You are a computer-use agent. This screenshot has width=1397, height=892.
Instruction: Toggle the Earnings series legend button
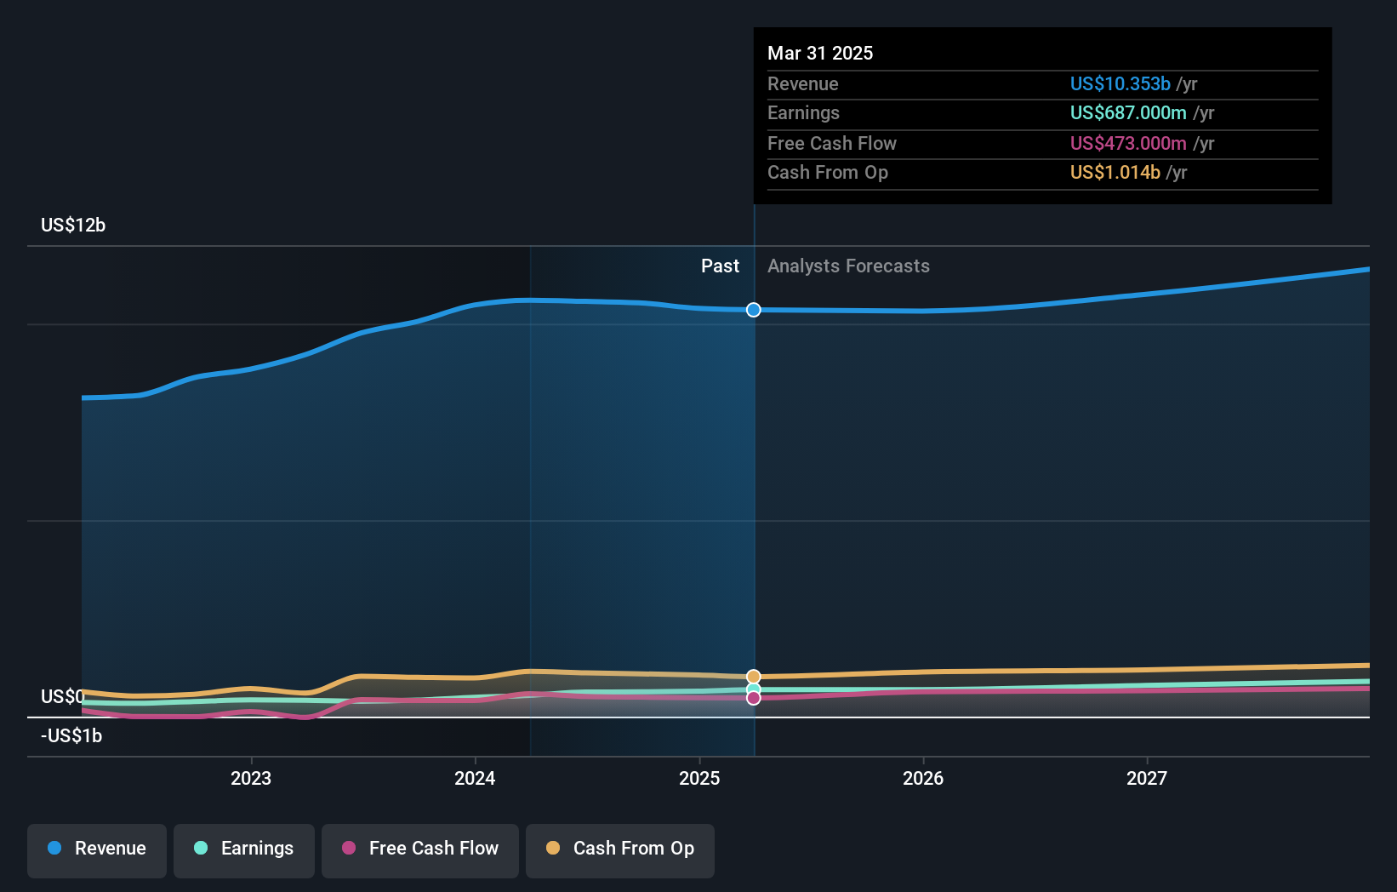click(244, 850)
